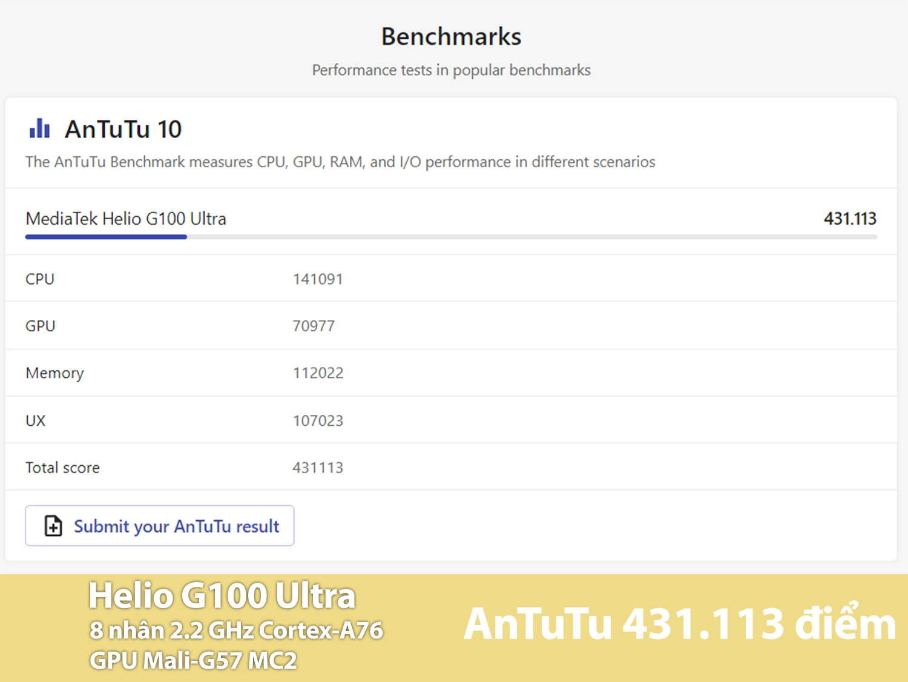Click the AnTuTu 10 section title
This screenshot has width=908, height=682.
[x=123, y=129]
